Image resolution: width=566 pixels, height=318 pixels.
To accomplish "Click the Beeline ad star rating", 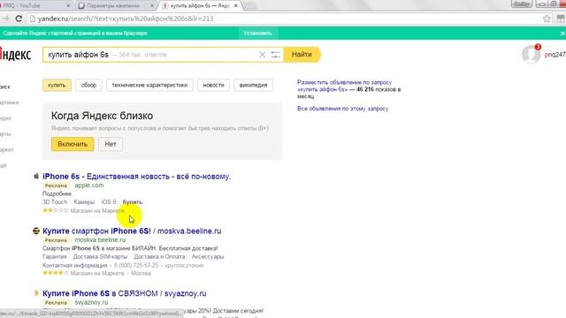I will click(x=55, y=273).
